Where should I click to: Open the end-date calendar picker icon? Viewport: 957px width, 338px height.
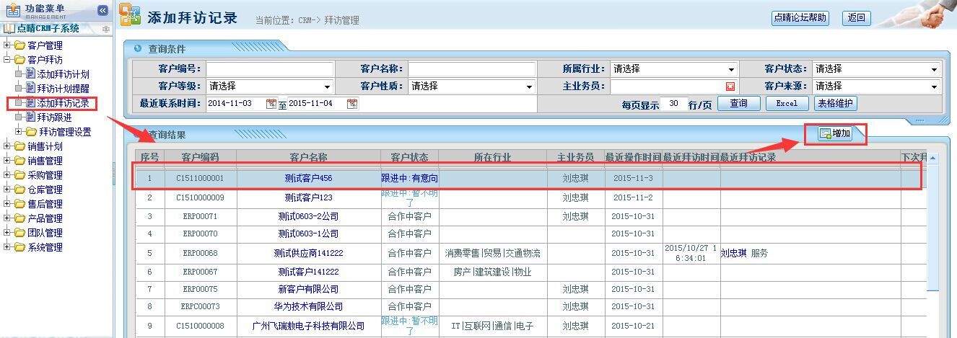tap(351, 104)
